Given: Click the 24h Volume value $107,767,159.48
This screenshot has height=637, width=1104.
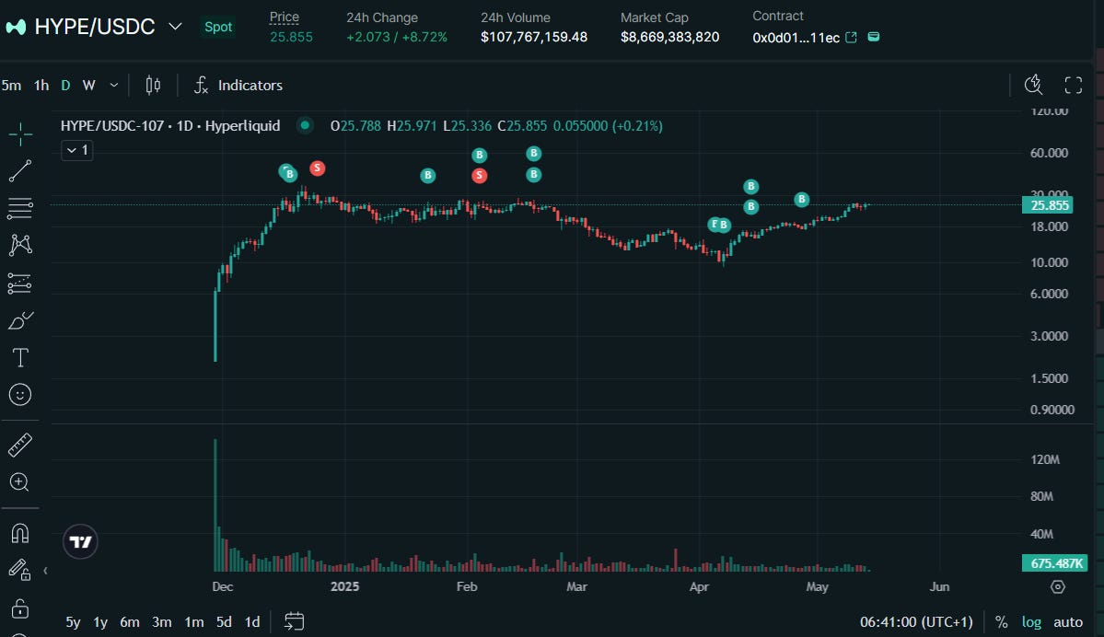Looking at the screenshot, I should pos(534,37).
